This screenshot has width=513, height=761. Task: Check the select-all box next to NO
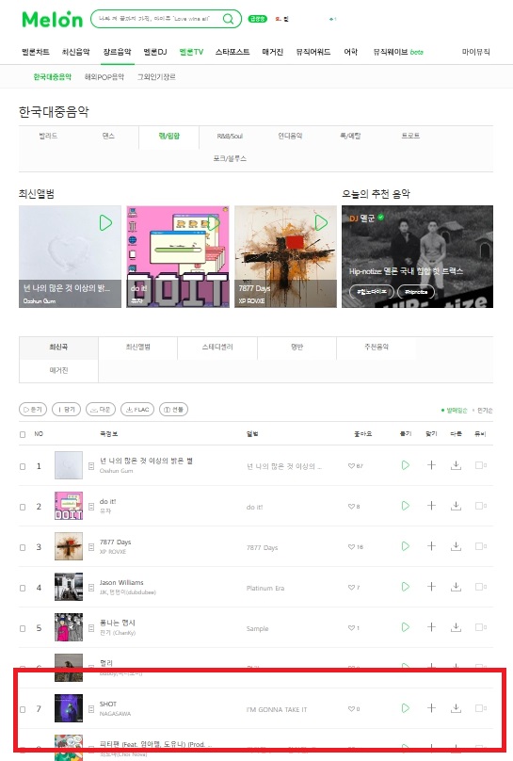(x=23, y=434)
